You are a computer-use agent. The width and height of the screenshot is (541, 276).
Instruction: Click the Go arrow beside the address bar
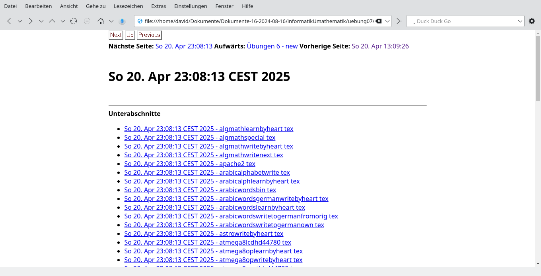coord(399,21)
